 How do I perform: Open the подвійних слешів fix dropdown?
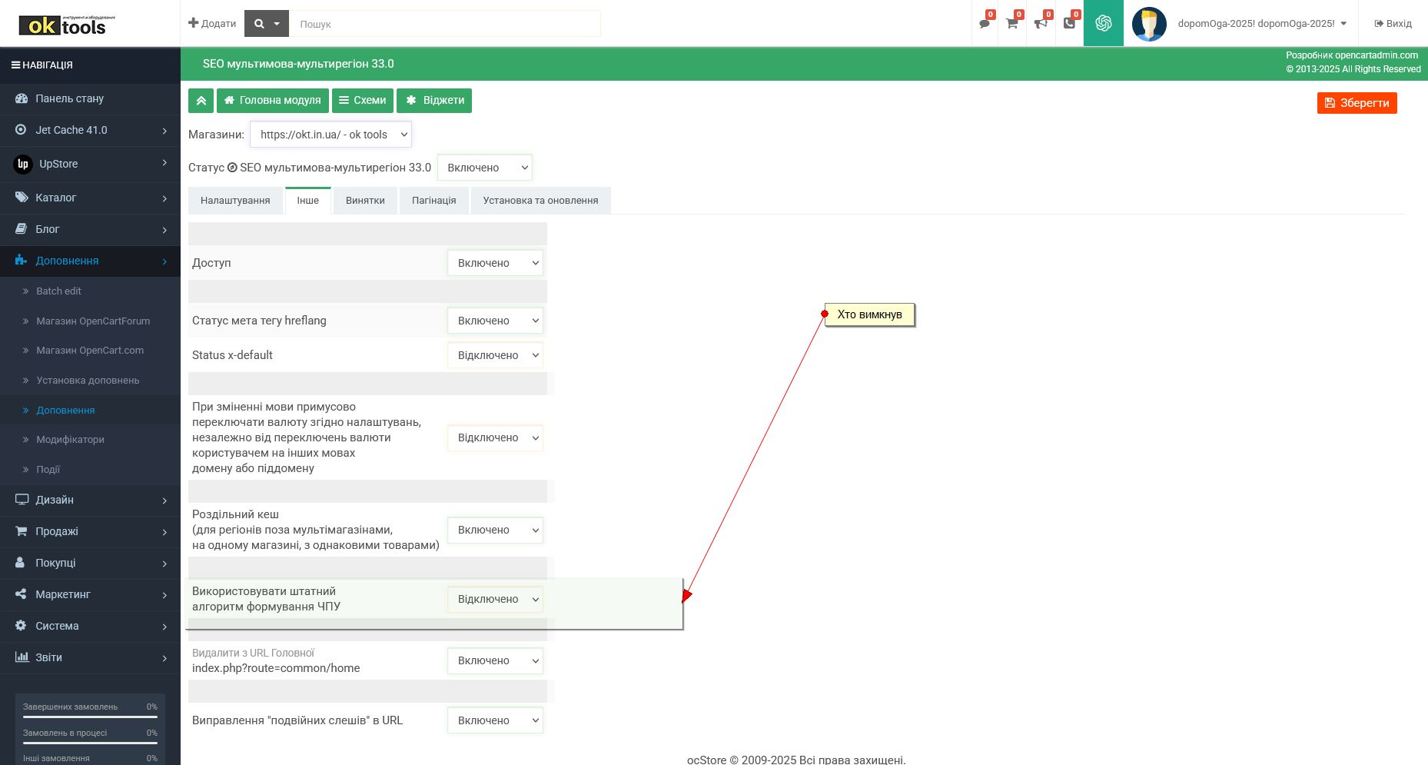click(495, 720)
